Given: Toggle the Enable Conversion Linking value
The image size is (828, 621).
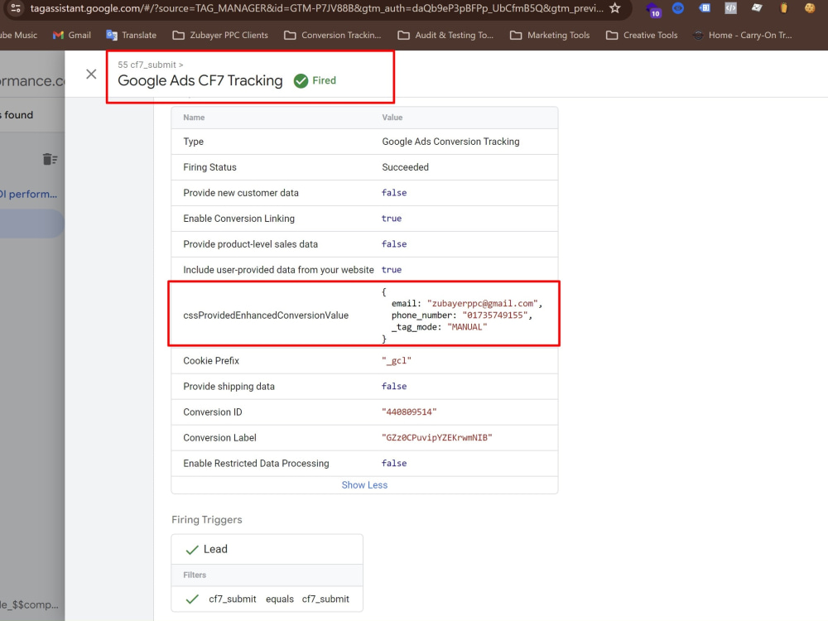Looking at the screenshot, I should tap(392, 218).
